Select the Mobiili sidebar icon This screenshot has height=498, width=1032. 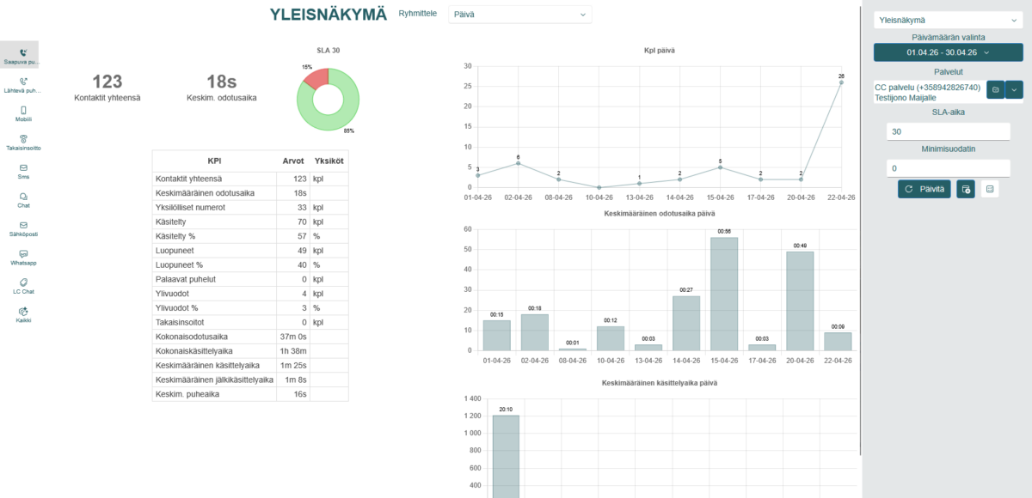point(23,114)
